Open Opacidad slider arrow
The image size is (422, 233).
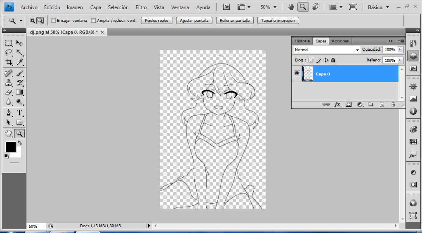click(400, 49)
